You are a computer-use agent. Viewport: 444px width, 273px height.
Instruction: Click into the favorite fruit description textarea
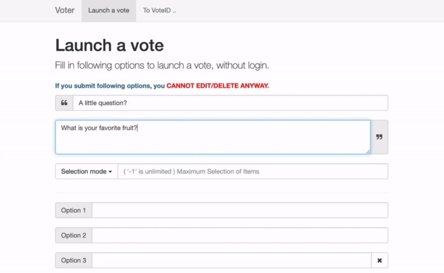(213, 137)
